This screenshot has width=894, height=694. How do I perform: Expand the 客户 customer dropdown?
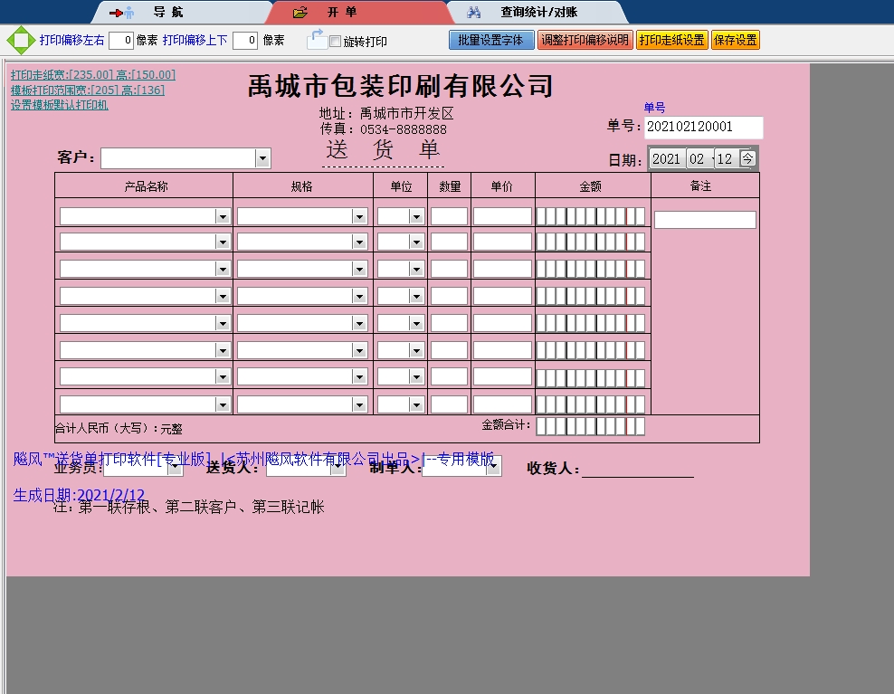pyautogui.click(x=262, y=159)
